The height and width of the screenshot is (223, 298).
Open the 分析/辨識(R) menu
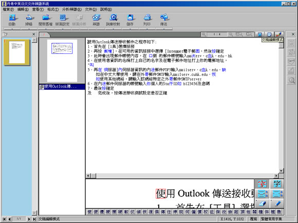click(x=72, y=9)
